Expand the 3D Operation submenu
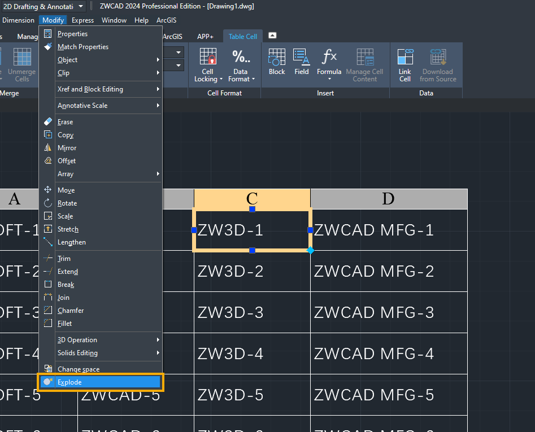This screenshot has height=432, width=535. tap(108, 339)
